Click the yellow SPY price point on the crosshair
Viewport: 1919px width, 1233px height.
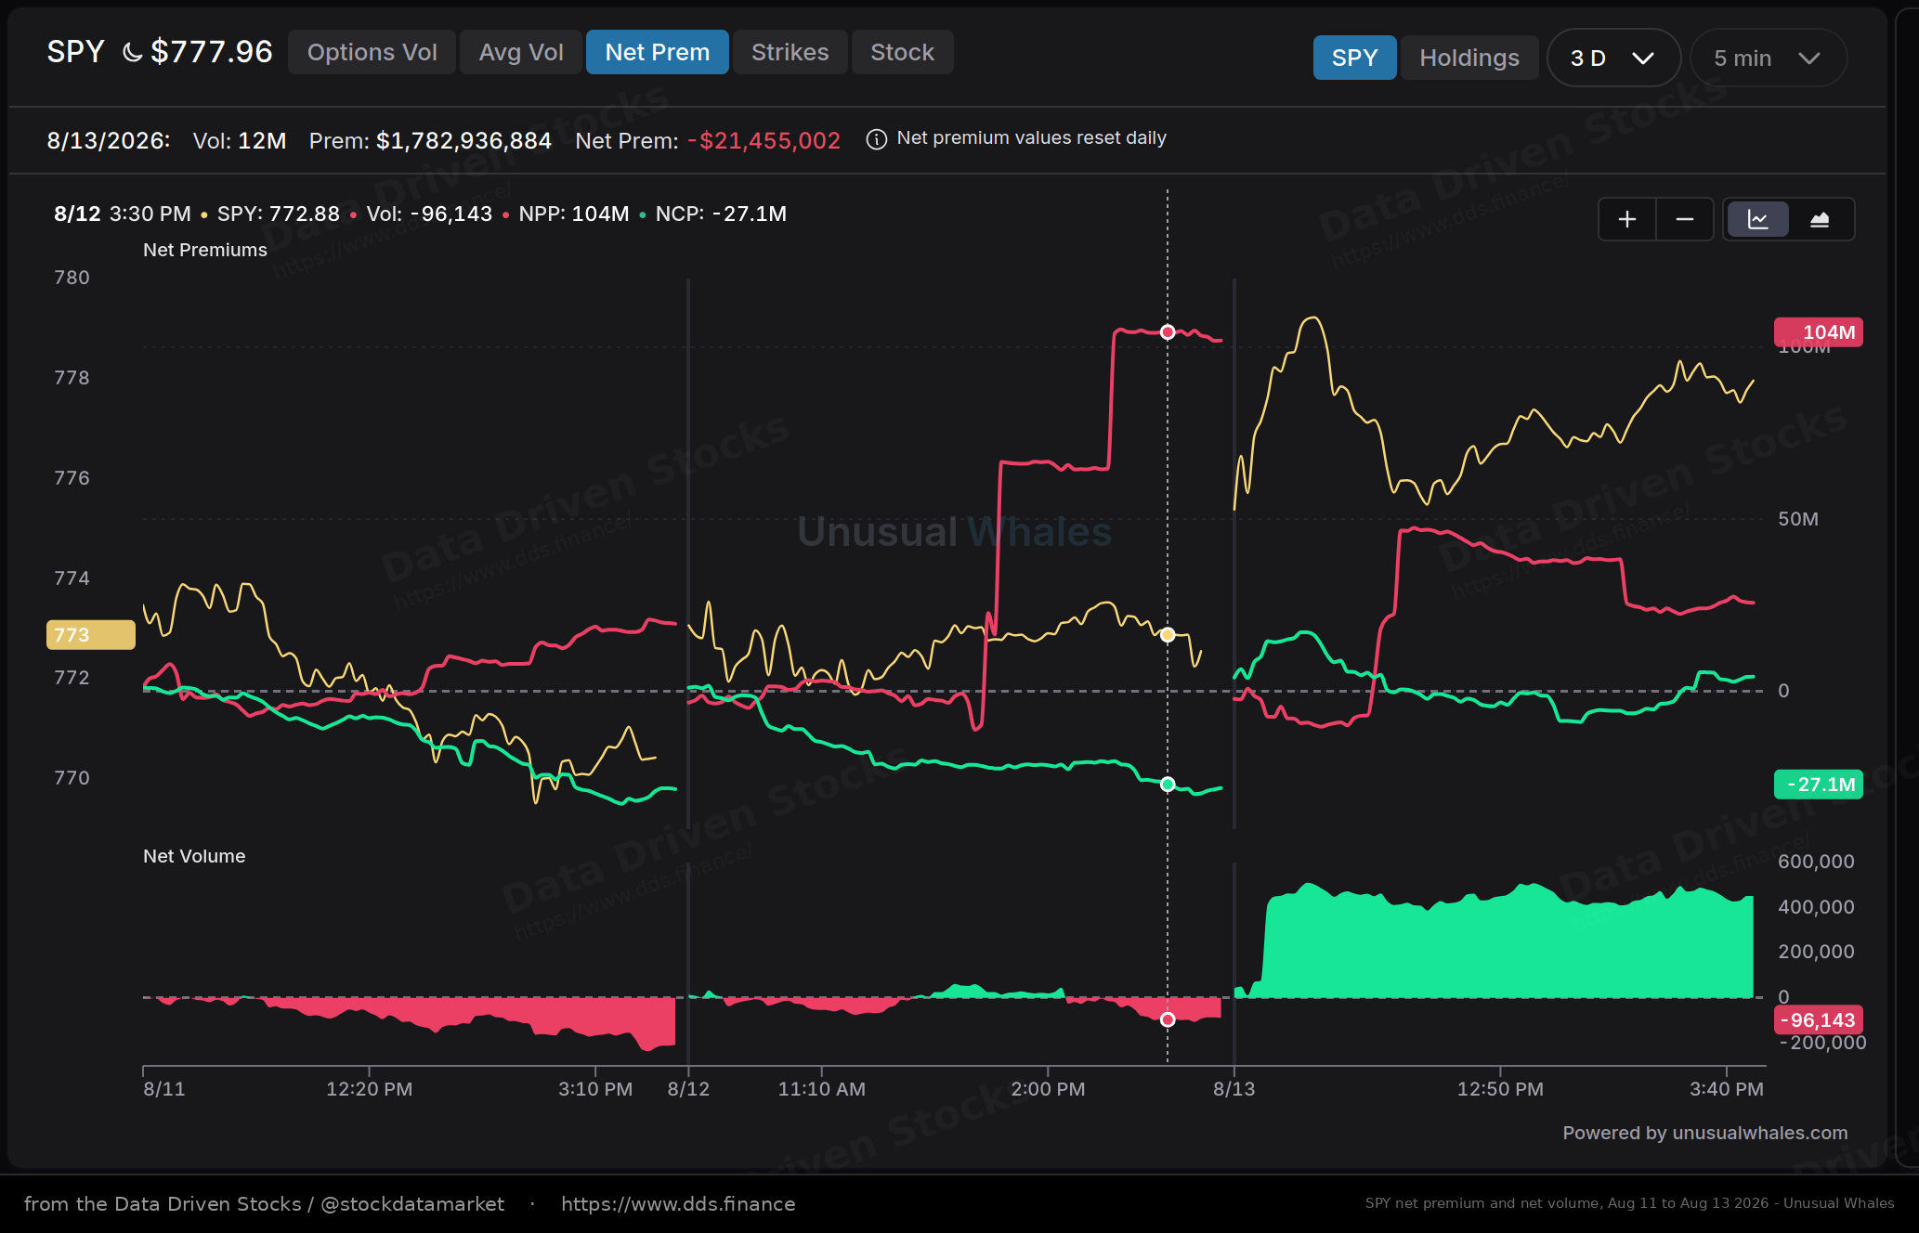tap(1168, 635)
